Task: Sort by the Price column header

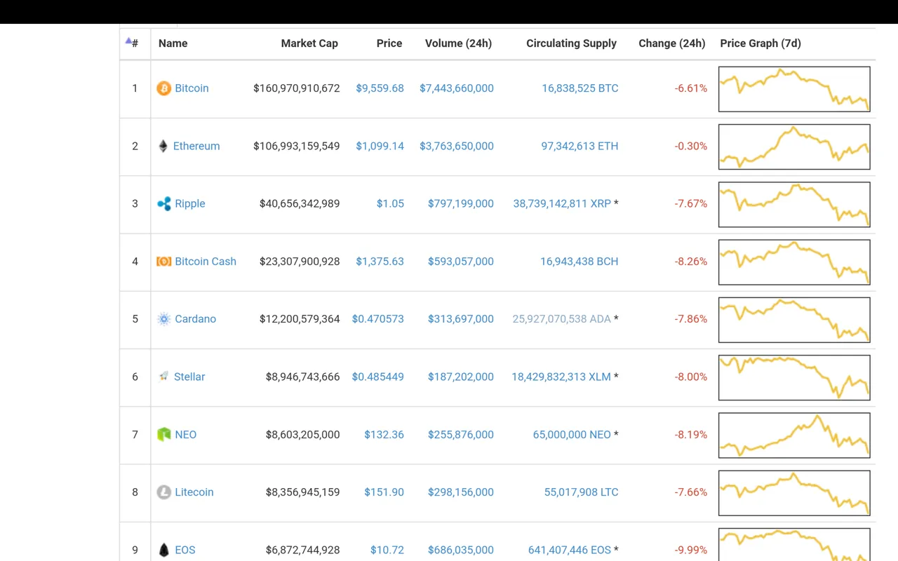Action: pos(389,43)
